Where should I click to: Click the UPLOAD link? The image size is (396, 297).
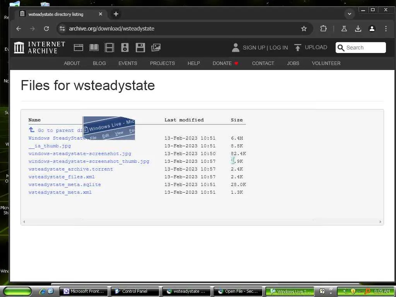tap(316, 48)
